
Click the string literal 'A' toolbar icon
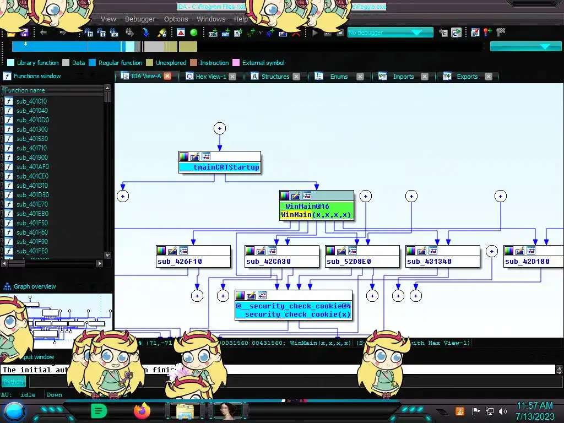click(x=238, y=33)
